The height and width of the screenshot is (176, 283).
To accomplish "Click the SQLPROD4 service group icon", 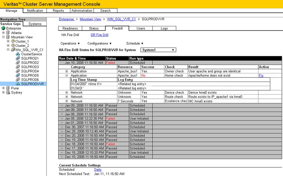I will pos(18,71).
